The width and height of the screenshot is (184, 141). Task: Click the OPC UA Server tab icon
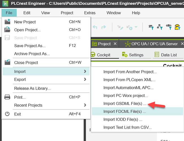pyautogui.click(x=128, y=44)
